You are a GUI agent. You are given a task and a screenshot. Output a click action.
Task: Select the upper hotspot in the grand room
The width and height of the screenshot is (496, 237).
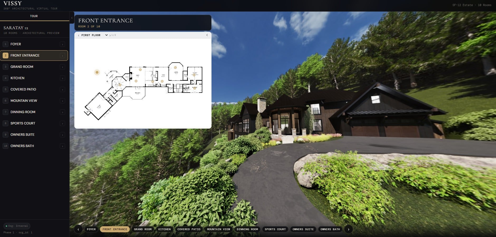point(140,70)
